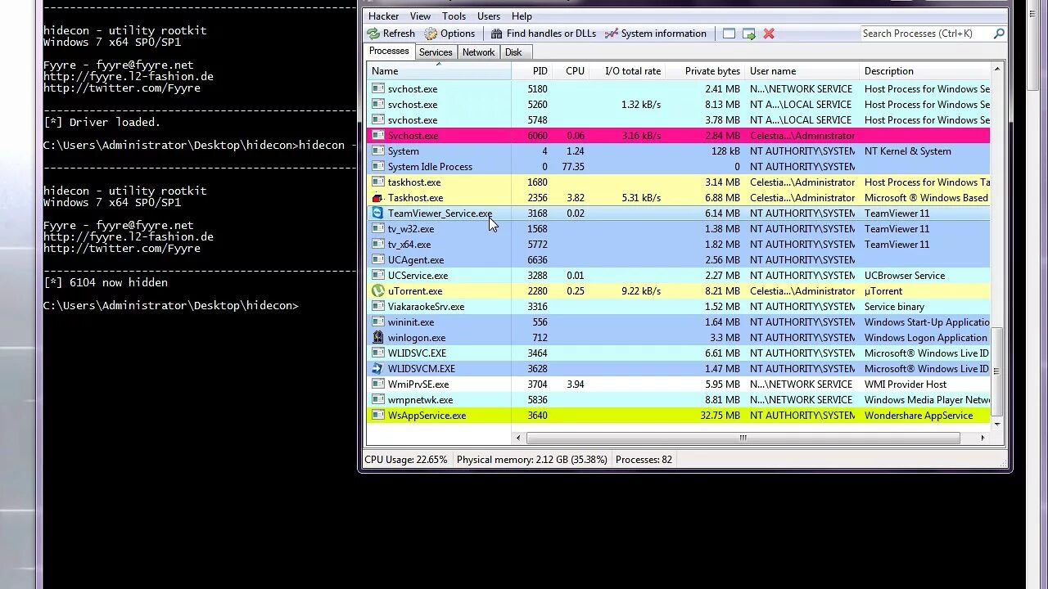Click horizontal scroll right arrow
Screen dimensions: 1048x589
tap(982, 438)
